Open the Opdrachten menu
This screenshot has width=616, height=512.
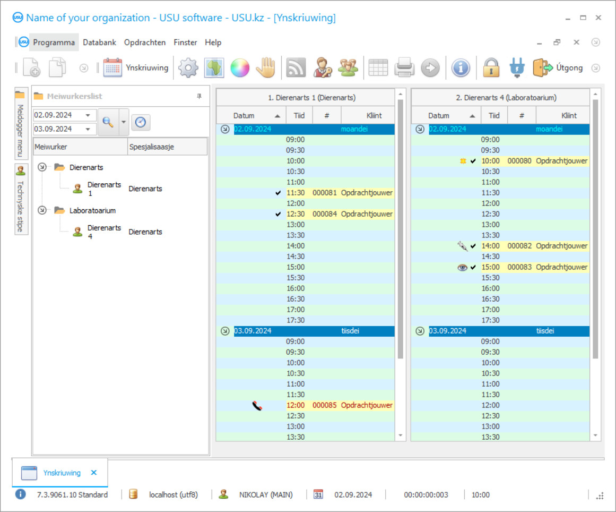point(145,42)
